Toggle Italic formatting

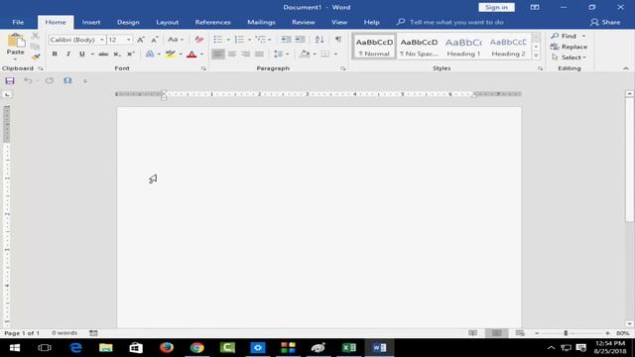click(x=68, y=55)
